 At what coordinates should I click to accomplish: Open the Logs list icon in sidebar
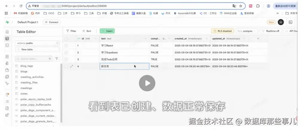click(7, 101)
